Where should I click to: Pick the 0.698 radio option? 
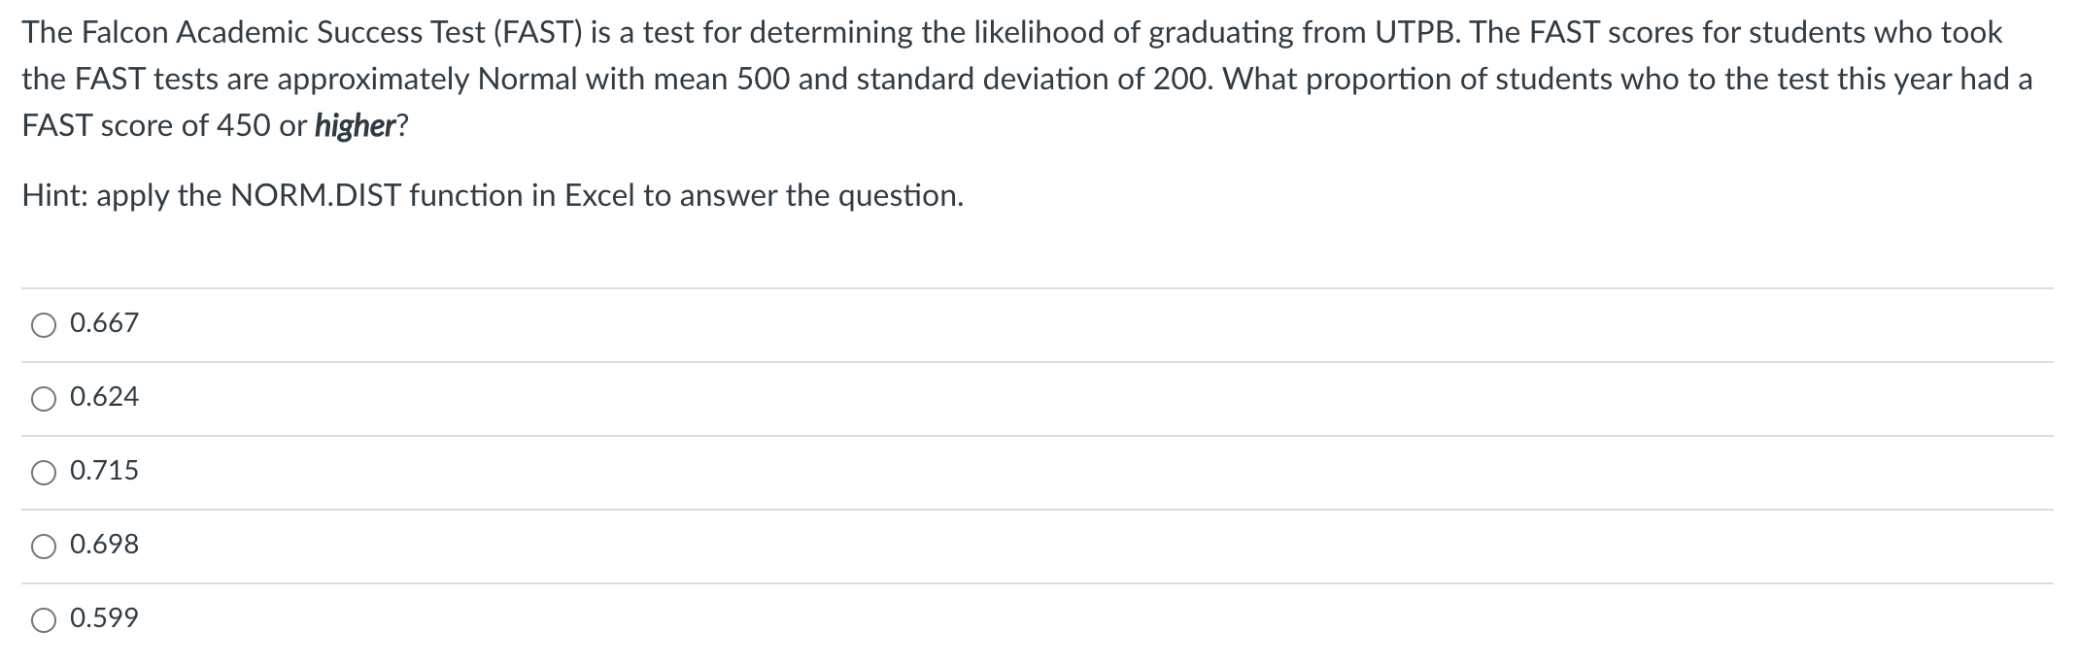tap(44, 547)
